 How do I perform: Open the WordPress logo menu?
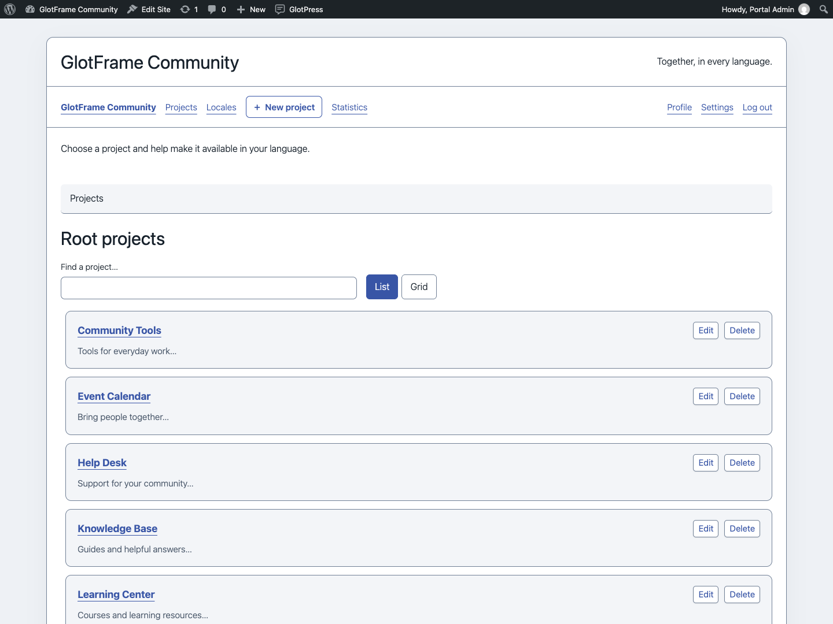point(10,9)
